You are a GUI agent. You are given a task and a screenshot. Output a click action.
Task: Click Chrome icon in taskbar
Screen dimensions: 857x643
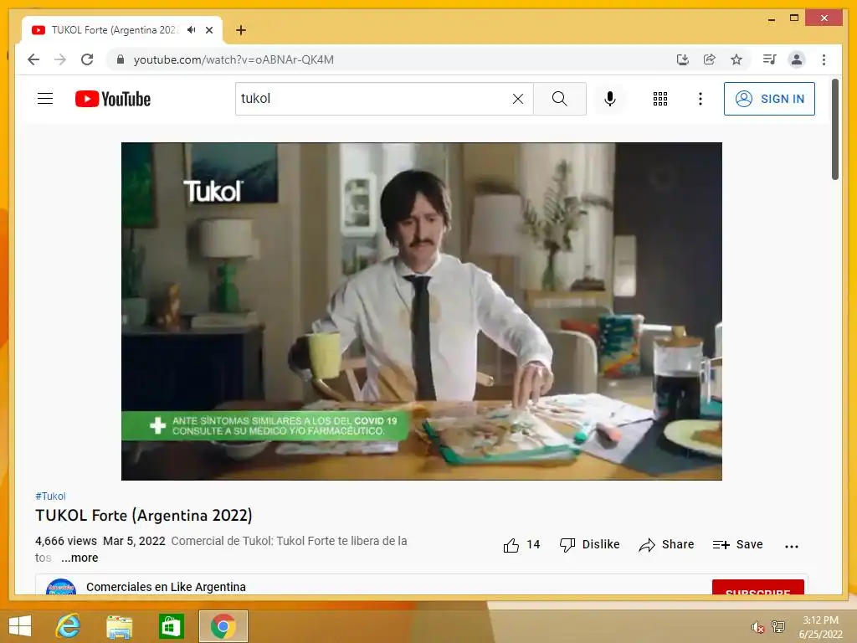tap(223, 626)
